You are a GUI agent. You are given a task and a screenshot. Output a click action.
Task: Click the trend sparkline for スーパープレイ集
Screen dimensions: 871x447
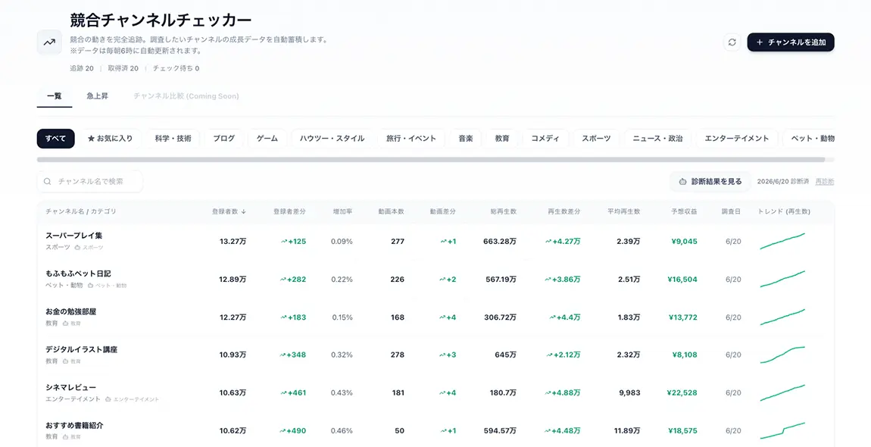click(x=782, y=241)
